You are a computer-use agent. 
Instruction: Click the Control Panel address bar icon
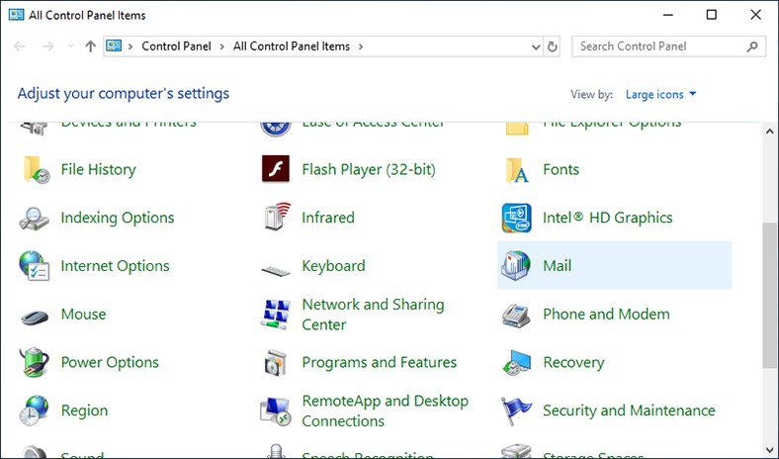tap(114, 46)
